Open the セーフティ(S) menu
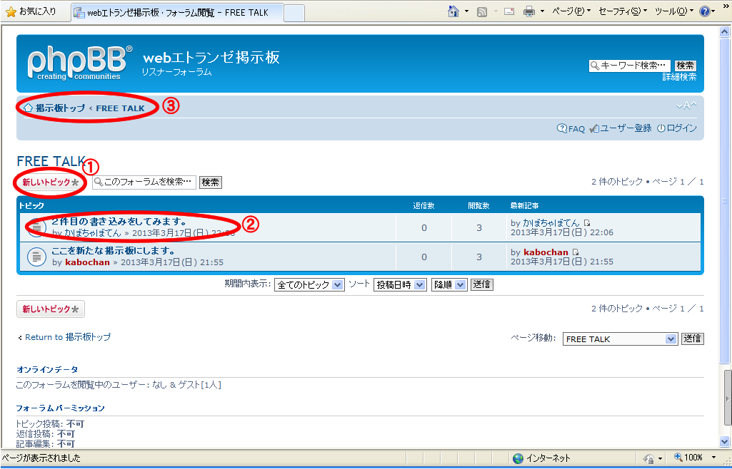The height and width of the screenshot is (469, 732). [623, 11]
